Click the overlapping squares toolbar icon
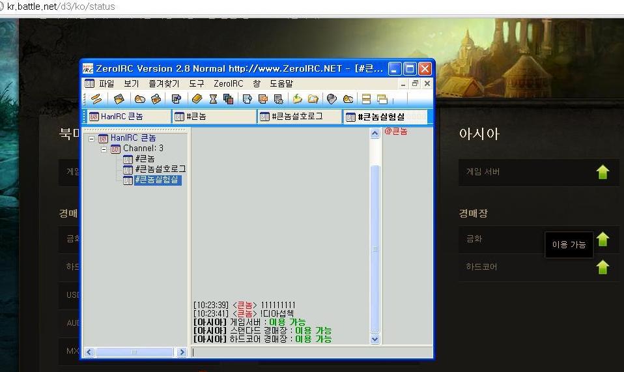This screenshot has width=624, height=372. 228,98
